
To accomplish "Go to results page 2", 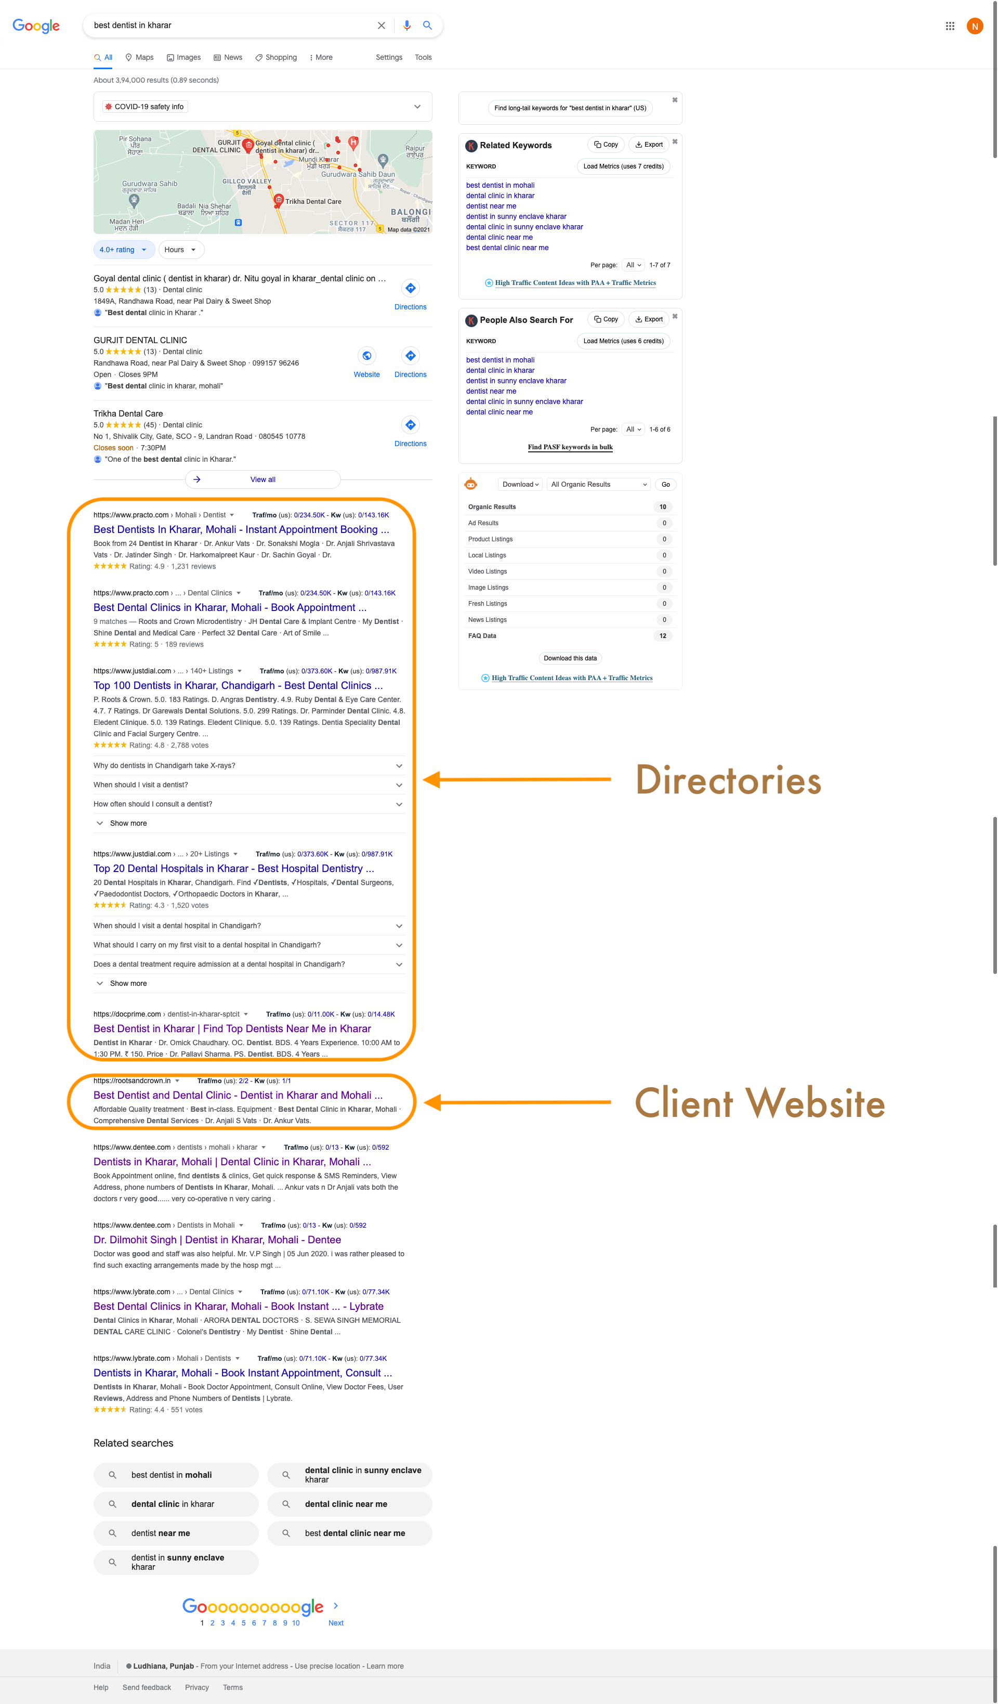I will [x=212, y=1623].
